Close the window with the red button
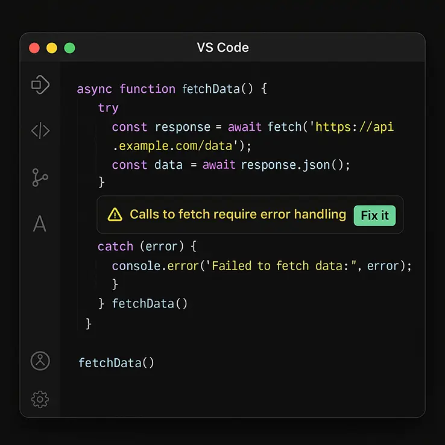 (34, 48)
